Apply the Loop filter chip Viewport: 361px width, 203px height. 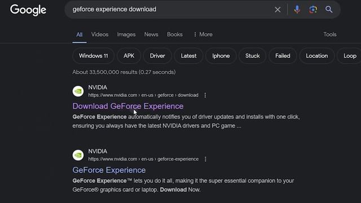coord(349,56)
